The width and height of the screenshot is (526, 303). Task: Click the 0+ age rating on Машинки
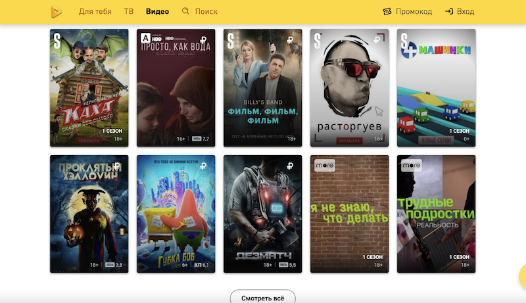click(x=466, y=139)
